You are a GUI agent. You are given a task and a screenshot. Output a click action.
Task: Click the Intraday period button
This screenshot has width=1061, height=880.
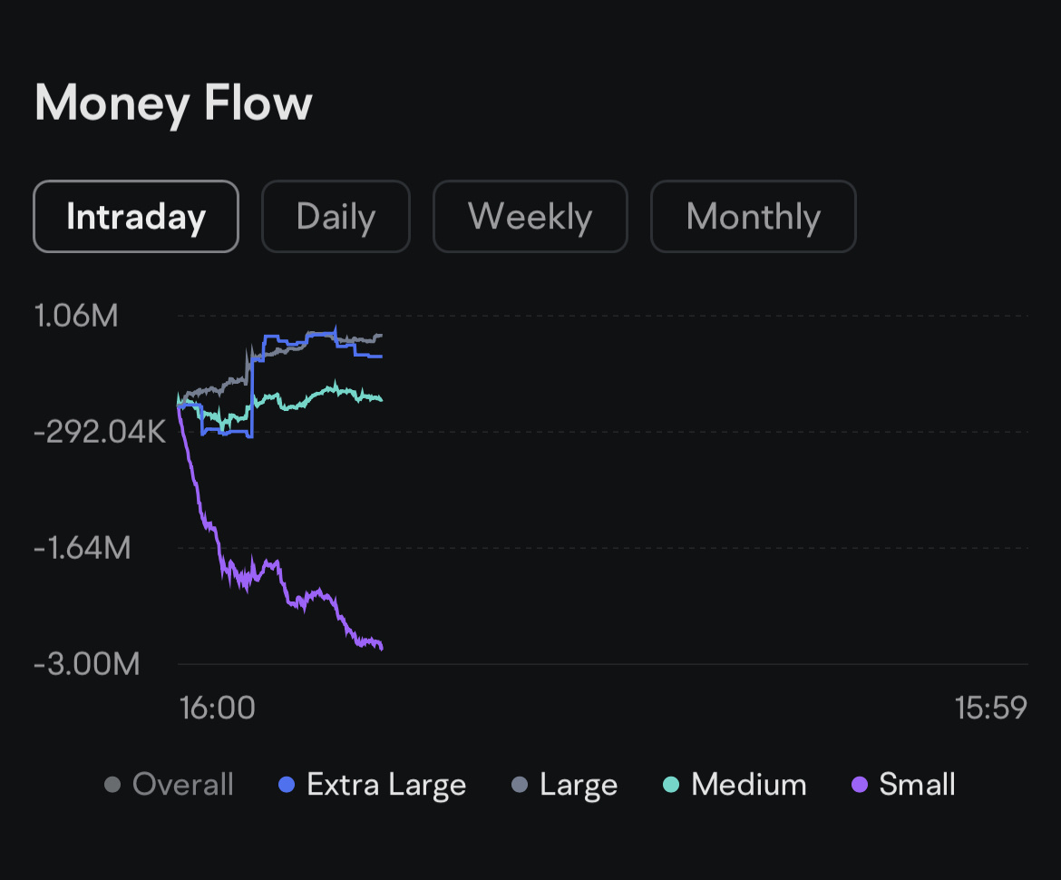pyautogui.click(x=135, y=216)
